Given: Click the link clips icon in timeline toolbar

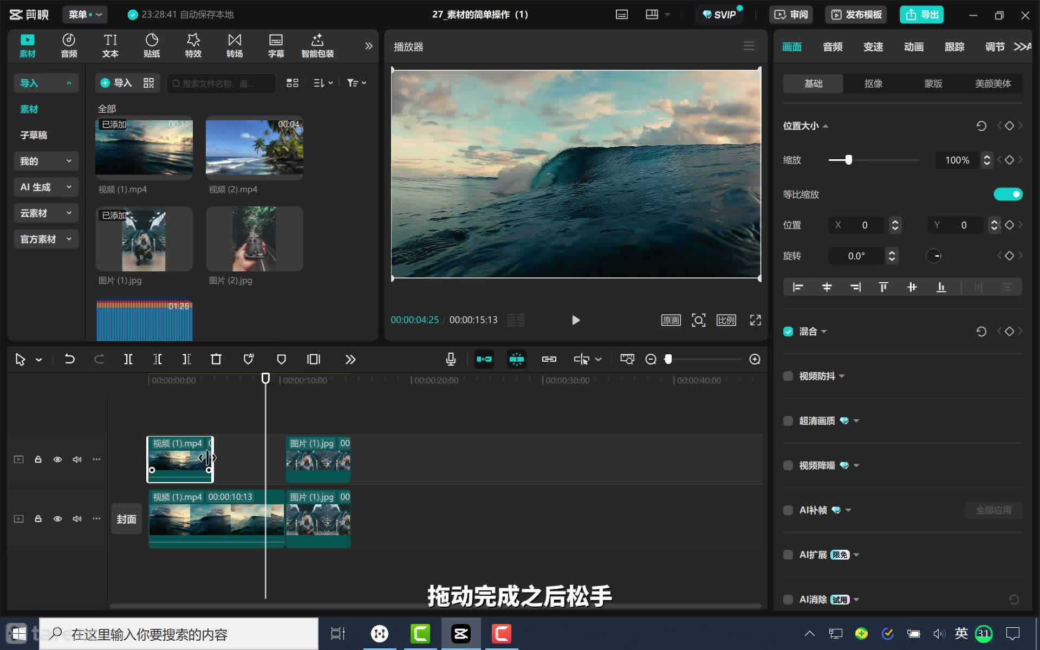Looking at the screenshot, I should coord(549,359).
